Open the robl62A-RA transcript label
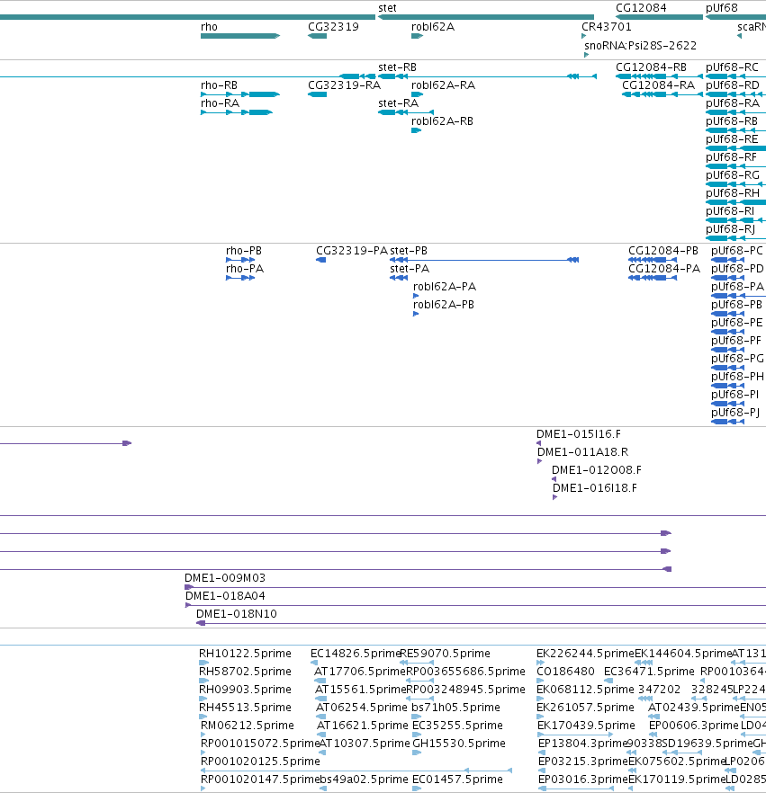 [x=444, y=85]
